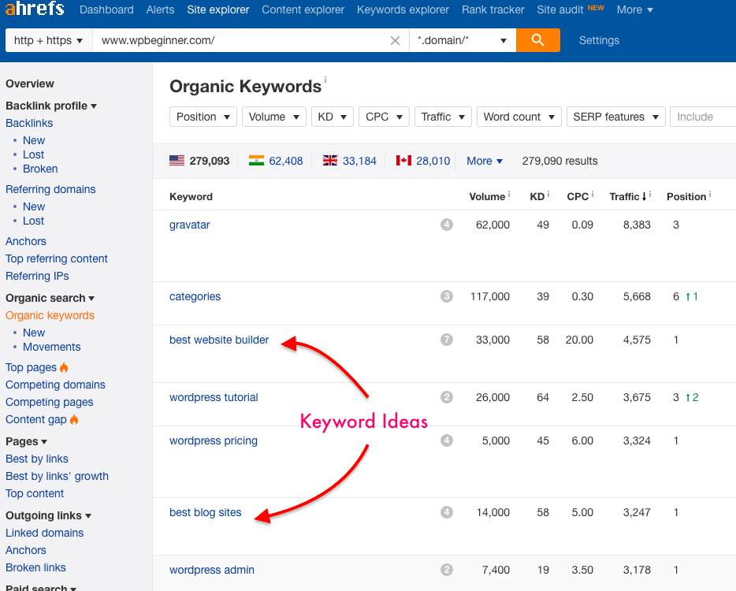
Task: Collapse the Organic search section
Action: 50,298
